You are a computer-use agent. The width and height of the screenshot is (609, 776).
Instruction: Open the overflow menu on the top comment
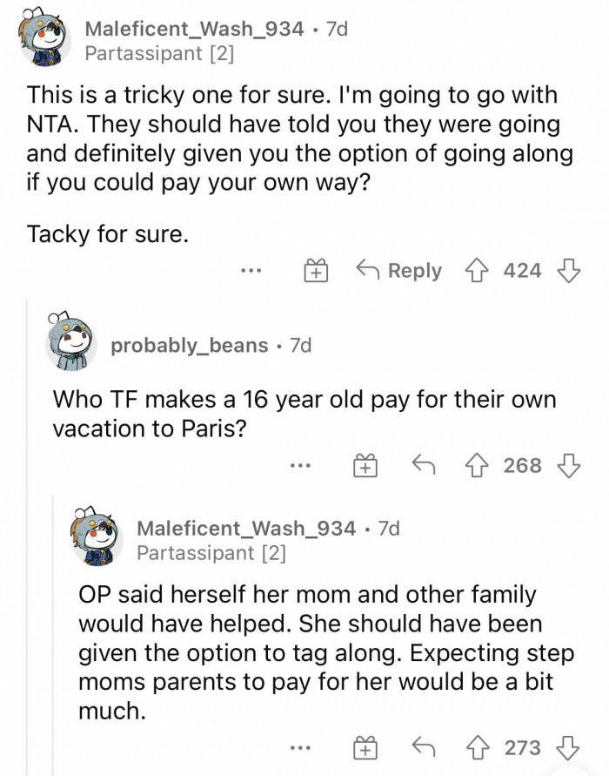(x=251, y=270)
